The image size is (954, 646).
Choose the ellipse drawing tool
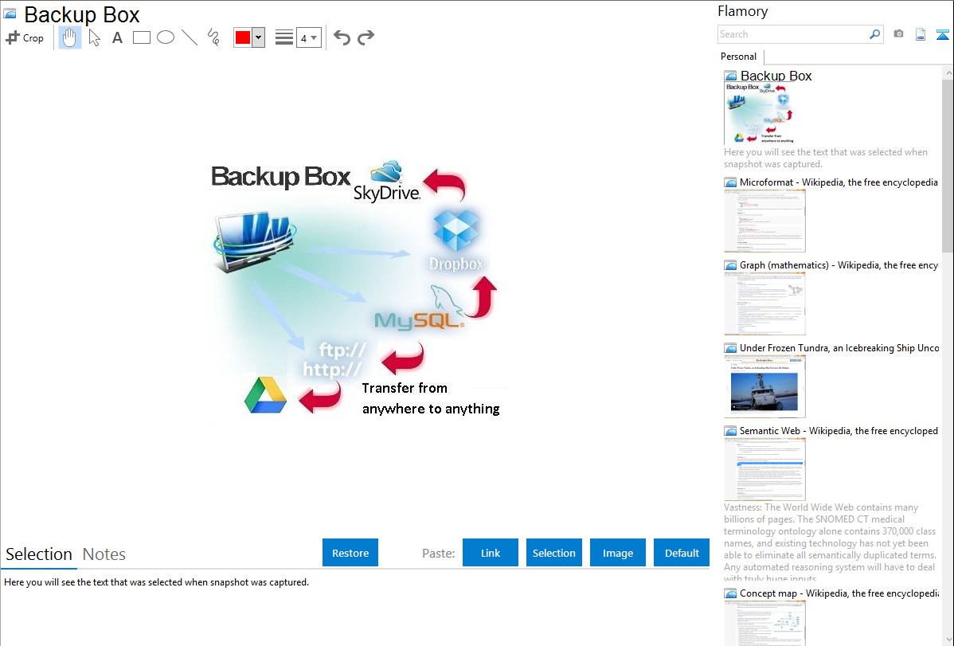click(166, 37)
